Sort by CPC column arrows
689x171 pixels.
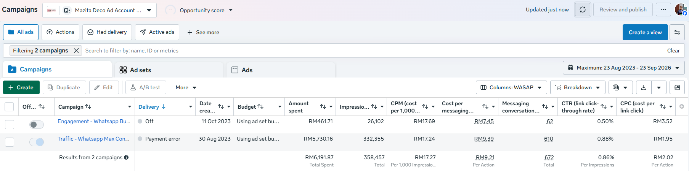663,107
